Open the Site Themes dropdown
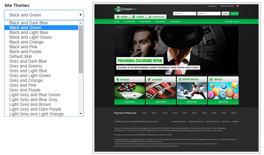Image resolution: width=264 pixels, height=155 pixels. click(x=44, y=15)
